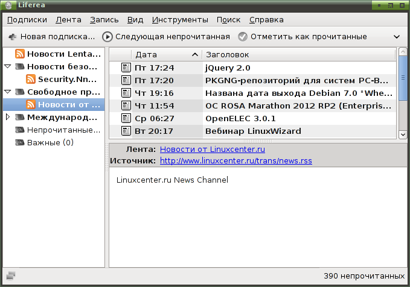The height and width of the screenshot is (287, 410).
Task: Click the item icon of the Debian 7.0 row
Action: pyautogui.click(x=126, y=93)
